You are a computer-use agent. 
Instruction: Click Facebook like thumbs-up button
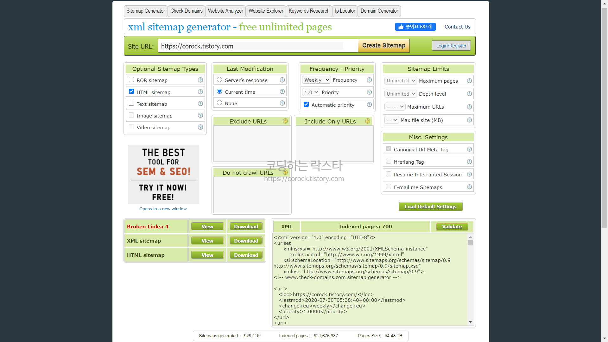point(415,27)
